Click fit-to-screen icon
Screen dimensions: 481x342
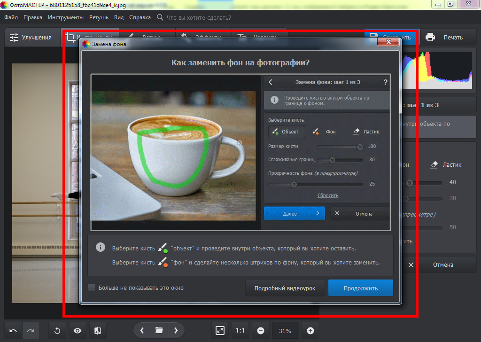(x=220, y=331)
